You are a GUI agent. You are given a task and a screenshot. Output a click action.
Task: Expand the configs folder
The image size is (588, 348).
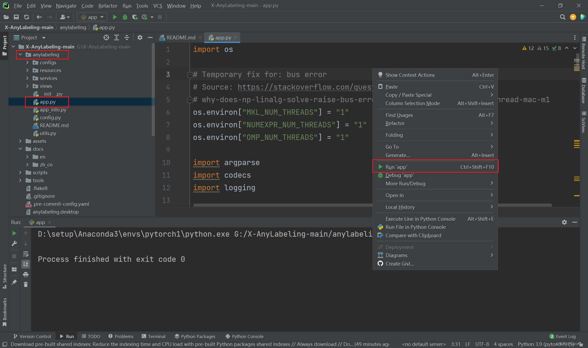pyautogui.click(x=27, y=62)
